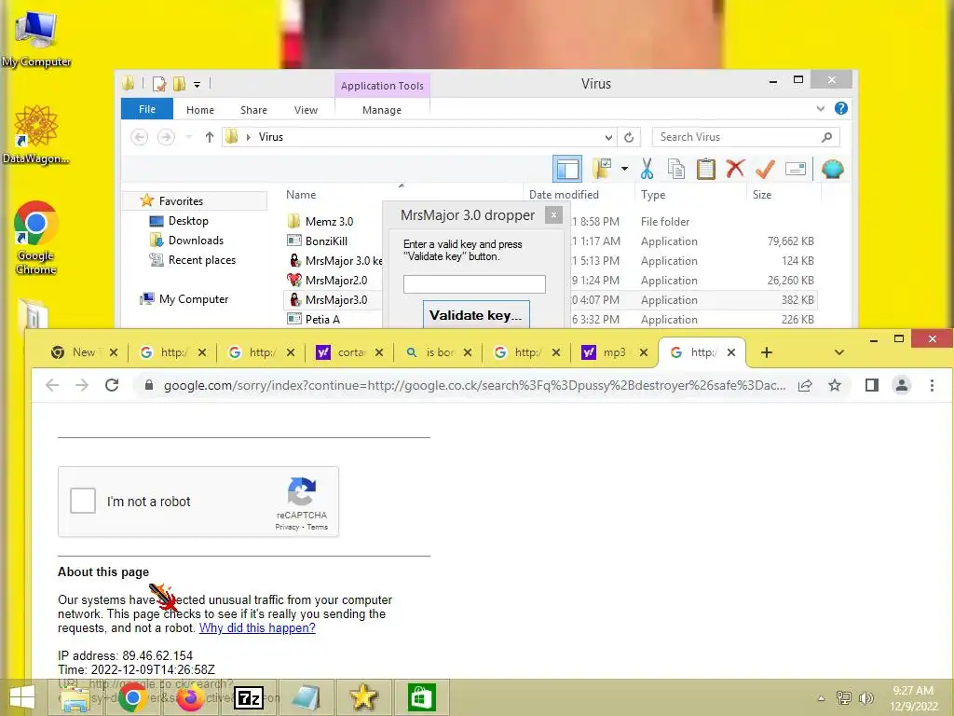Close the MrsMajor 3.0 dropper dialog
This screenshot has width=954, height=716.
tap(553, 215)
